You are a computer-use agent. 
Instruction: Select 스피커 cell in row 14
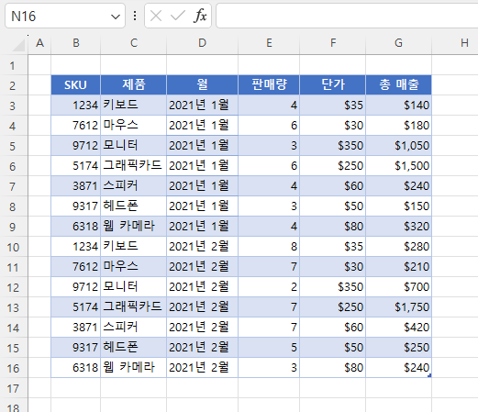coord(134,328)
